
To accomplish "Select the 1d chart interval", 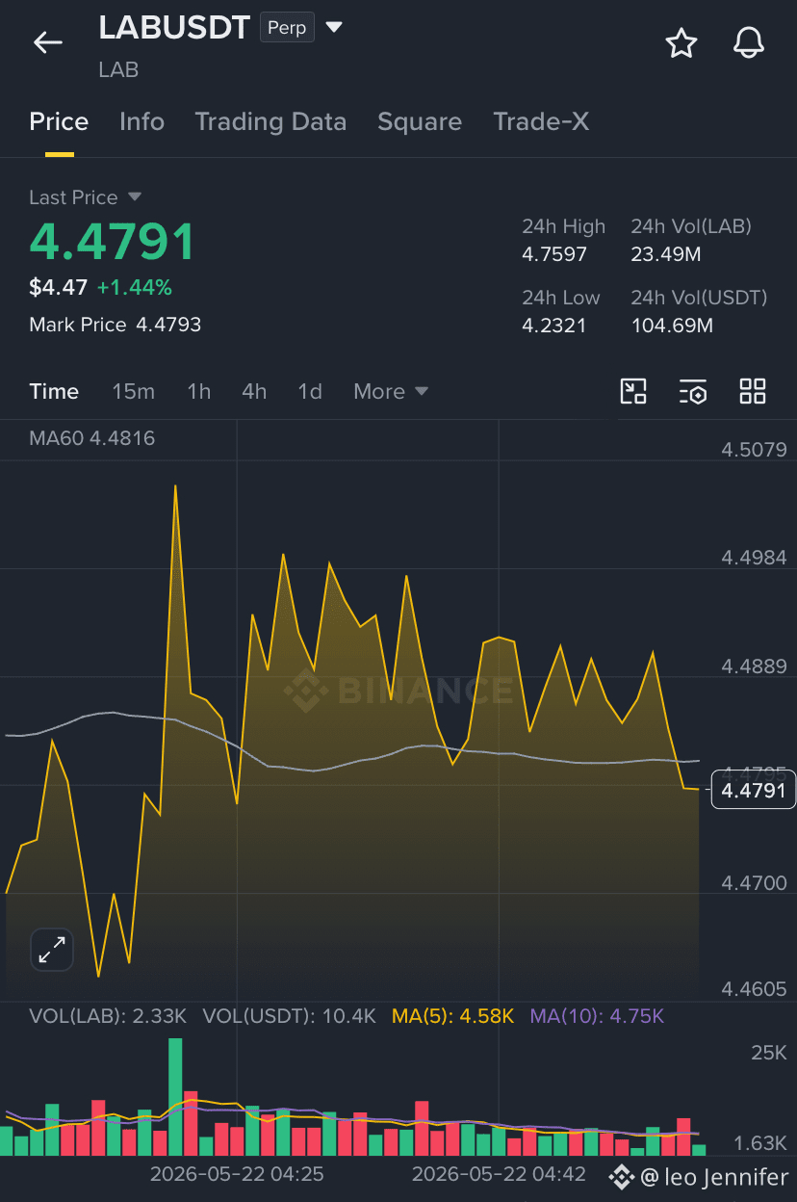I will click(310, 391).
